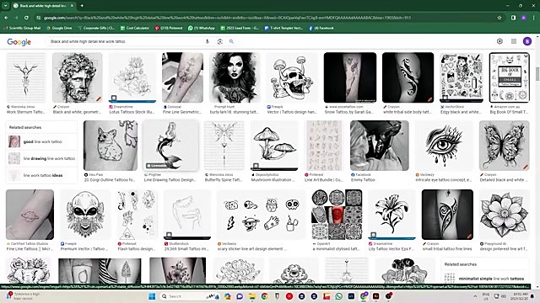
Task: Open the Enemy Tattoo Facebook image
Action: coord(380,146)
